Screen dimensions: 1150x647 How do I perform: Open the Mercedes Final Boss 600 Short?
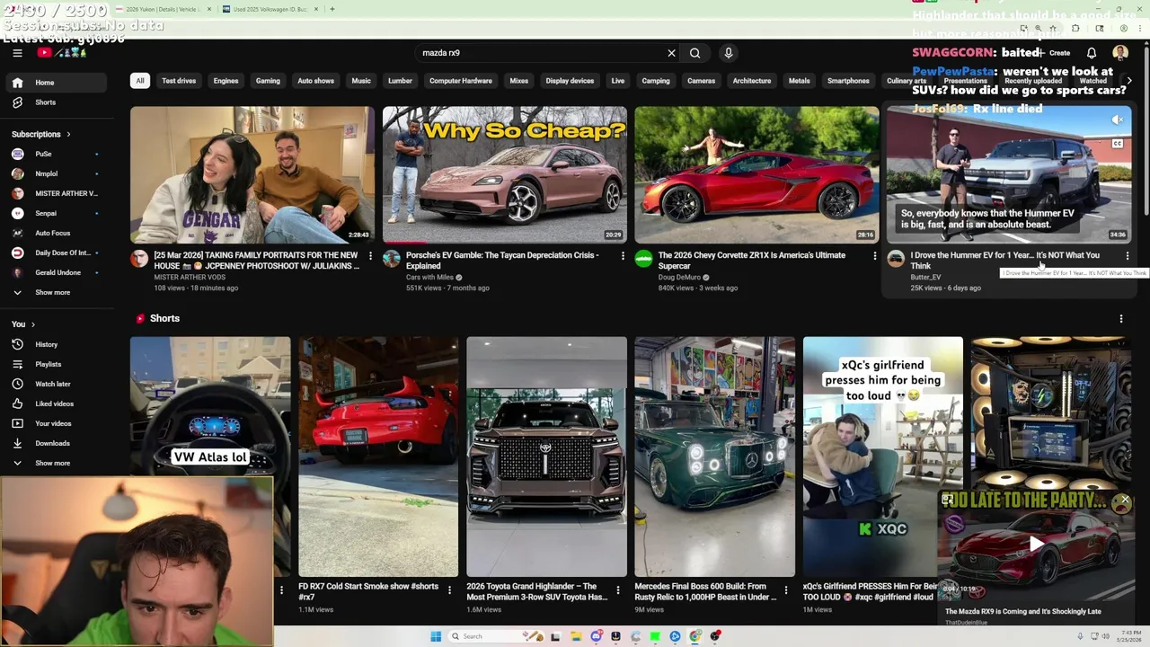pos(714,456)
